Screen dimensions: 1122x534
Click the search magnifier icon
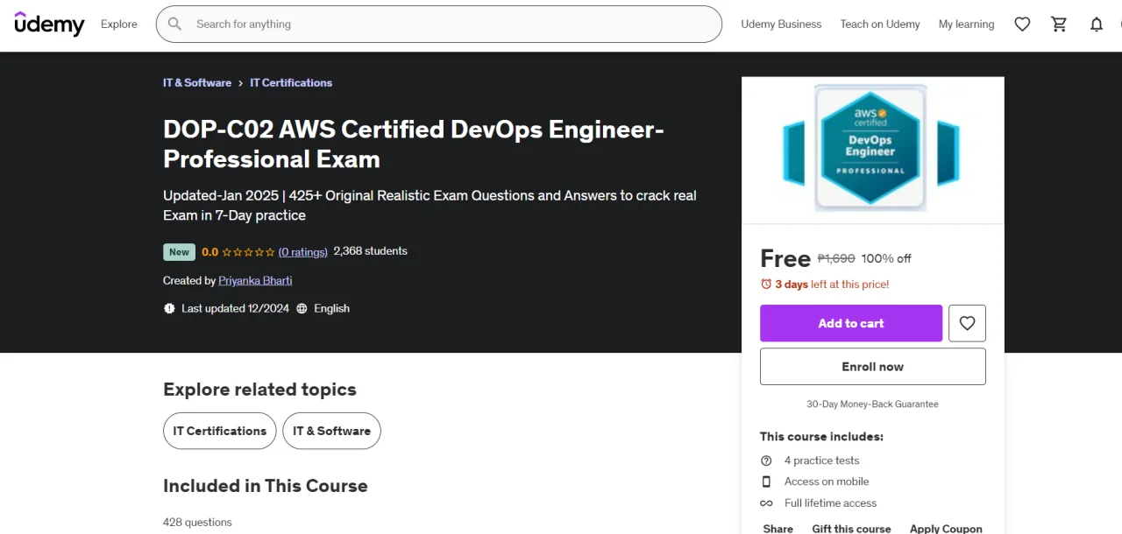tap(175, 25)
